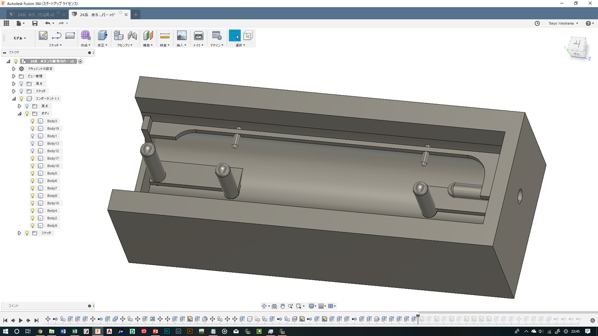Show Body13 via its light bulb
598x336 pixels.
point(33,143)
